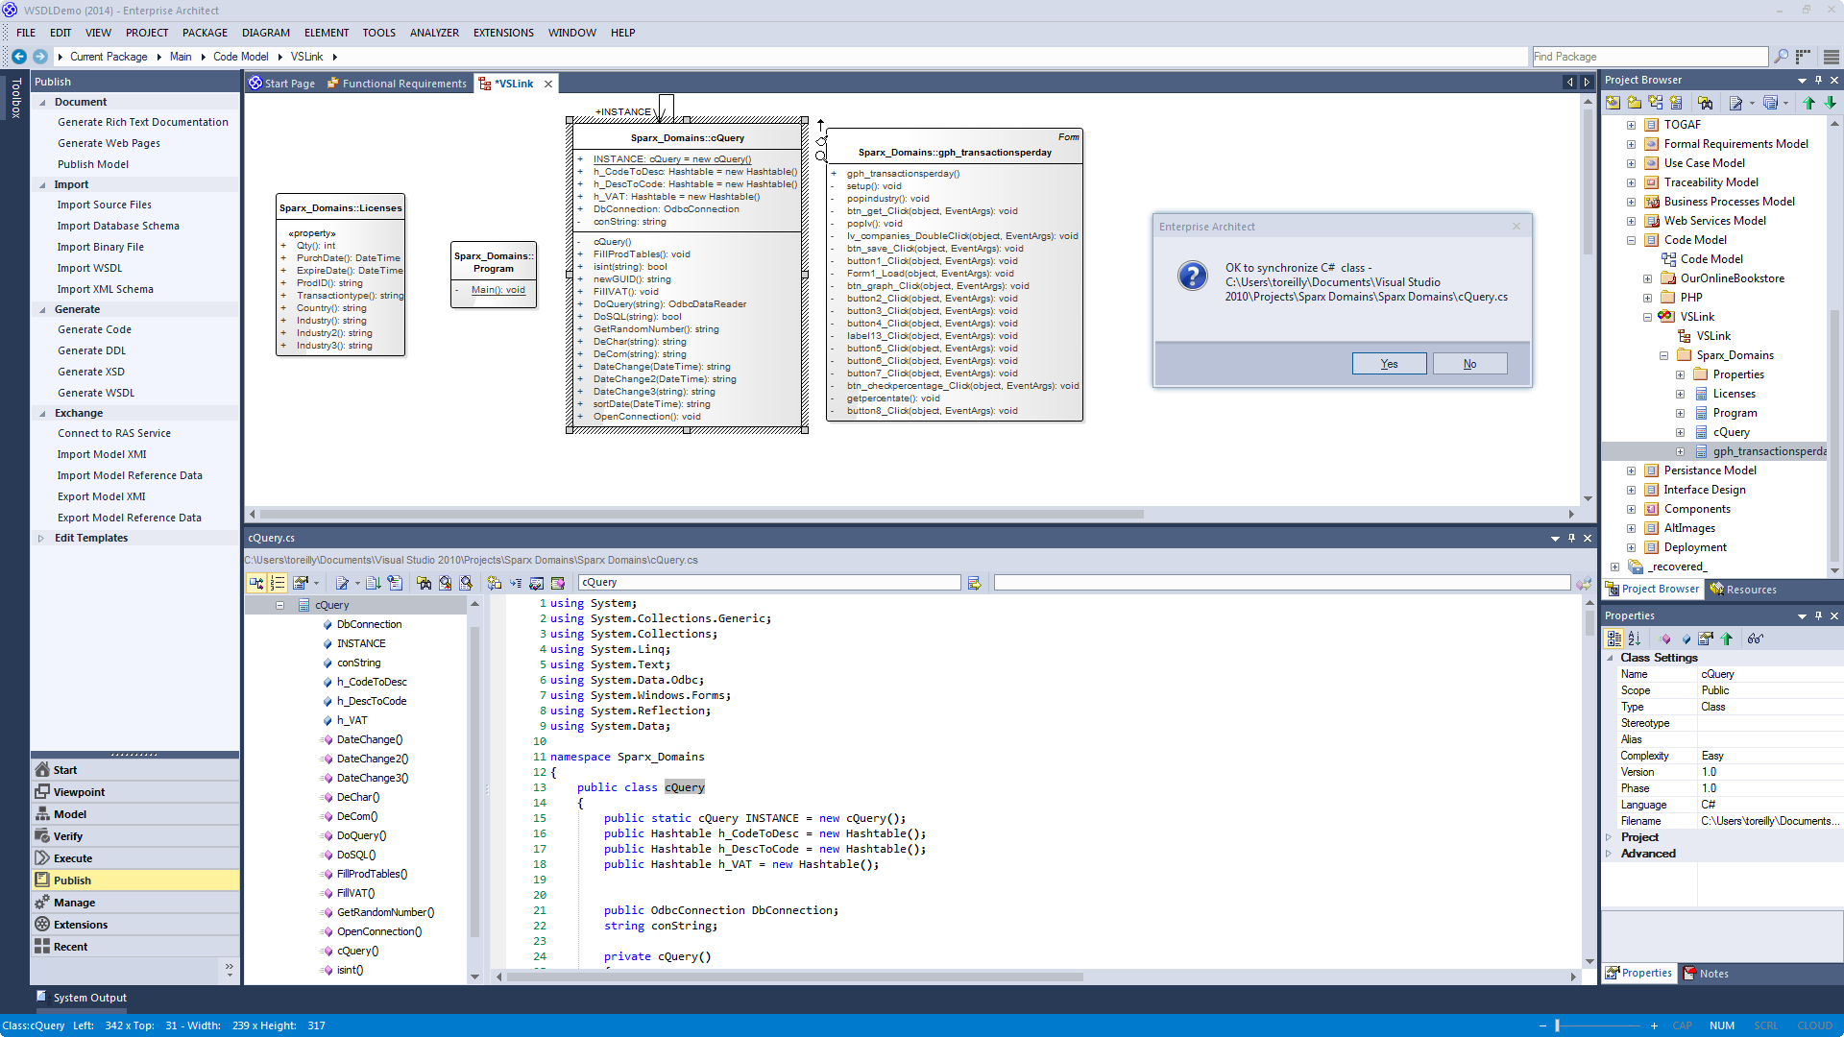Switch to the Resources tab
The width and height of the screenshot is (1844, 1037).
pos(1743,590)
